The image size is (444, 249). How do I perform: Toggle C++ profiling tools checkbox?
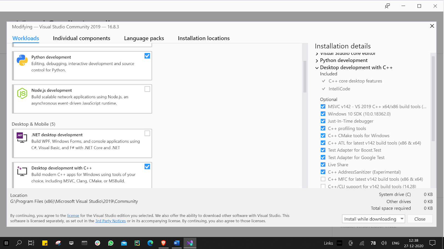click(323, 128)
